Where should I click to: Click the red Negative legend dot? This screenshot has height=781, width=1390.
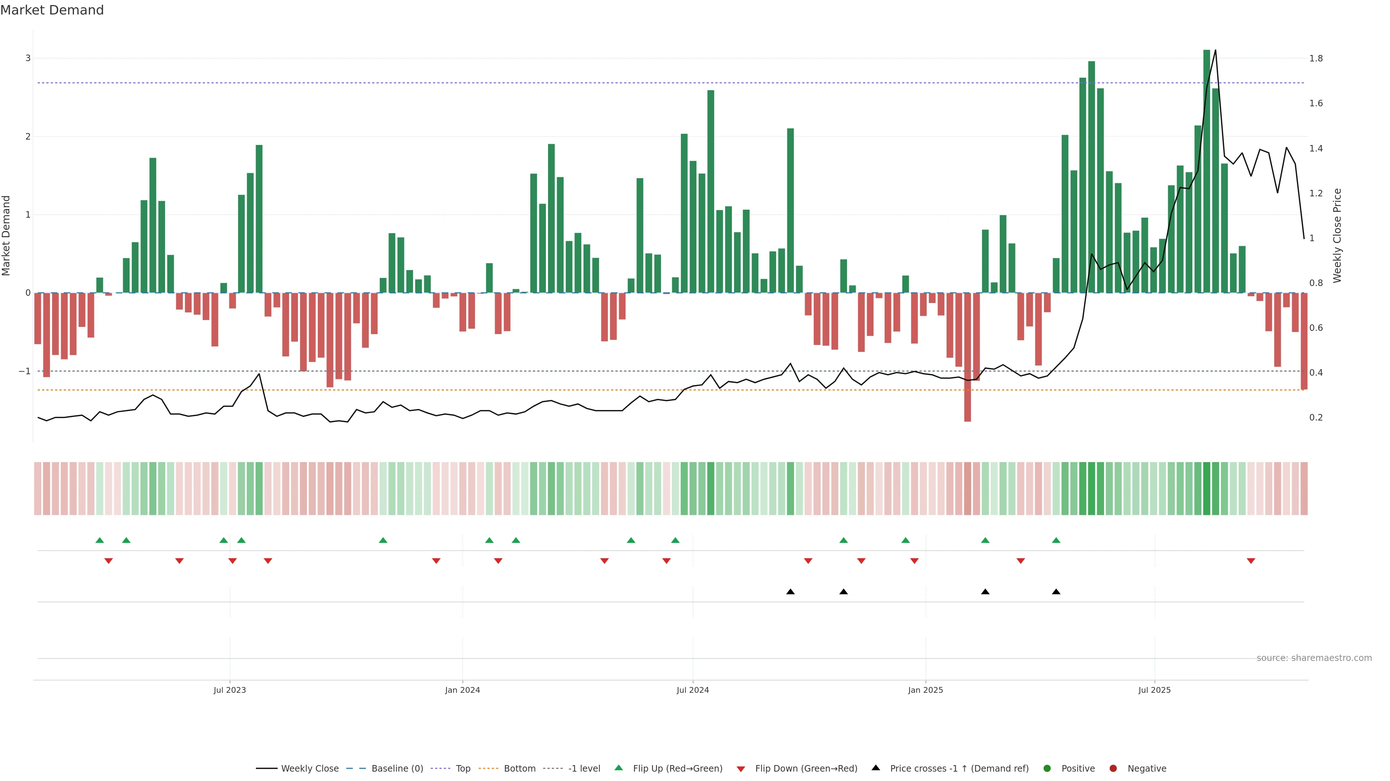[1113, 769]
